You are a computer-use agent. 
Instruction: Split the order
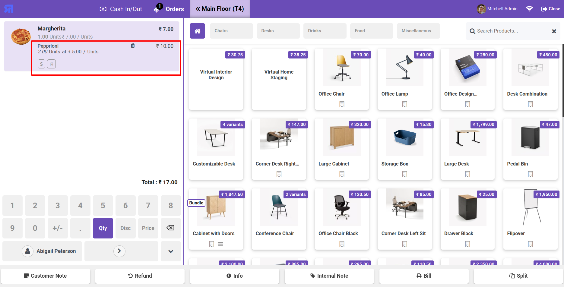518,276
